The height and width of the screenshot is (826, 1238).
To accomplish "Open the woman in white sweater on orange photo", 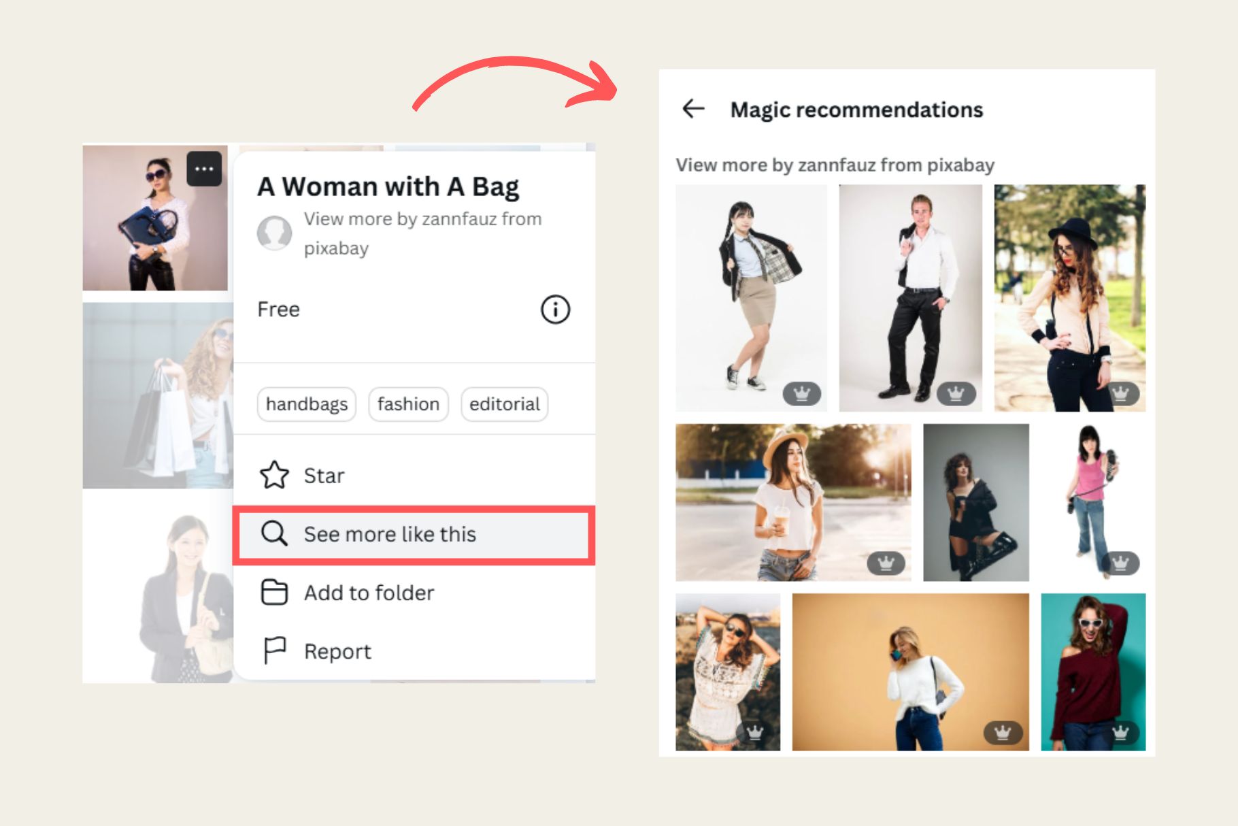I will tap(910, 672).
